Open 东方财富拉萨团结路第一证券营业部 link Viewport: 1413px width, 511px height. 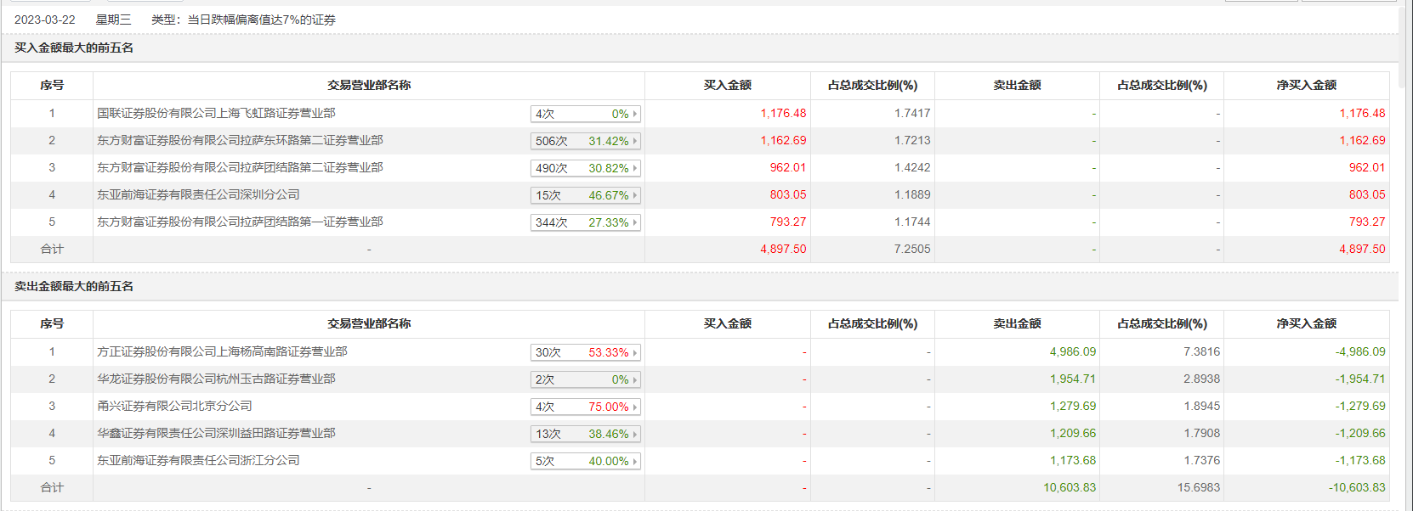point(240,222)
